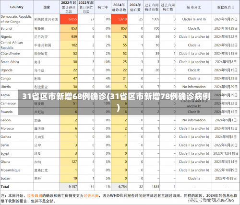Click the "2024年8月25日" date cell
The image size is (240, 205).
coord(226,79)
